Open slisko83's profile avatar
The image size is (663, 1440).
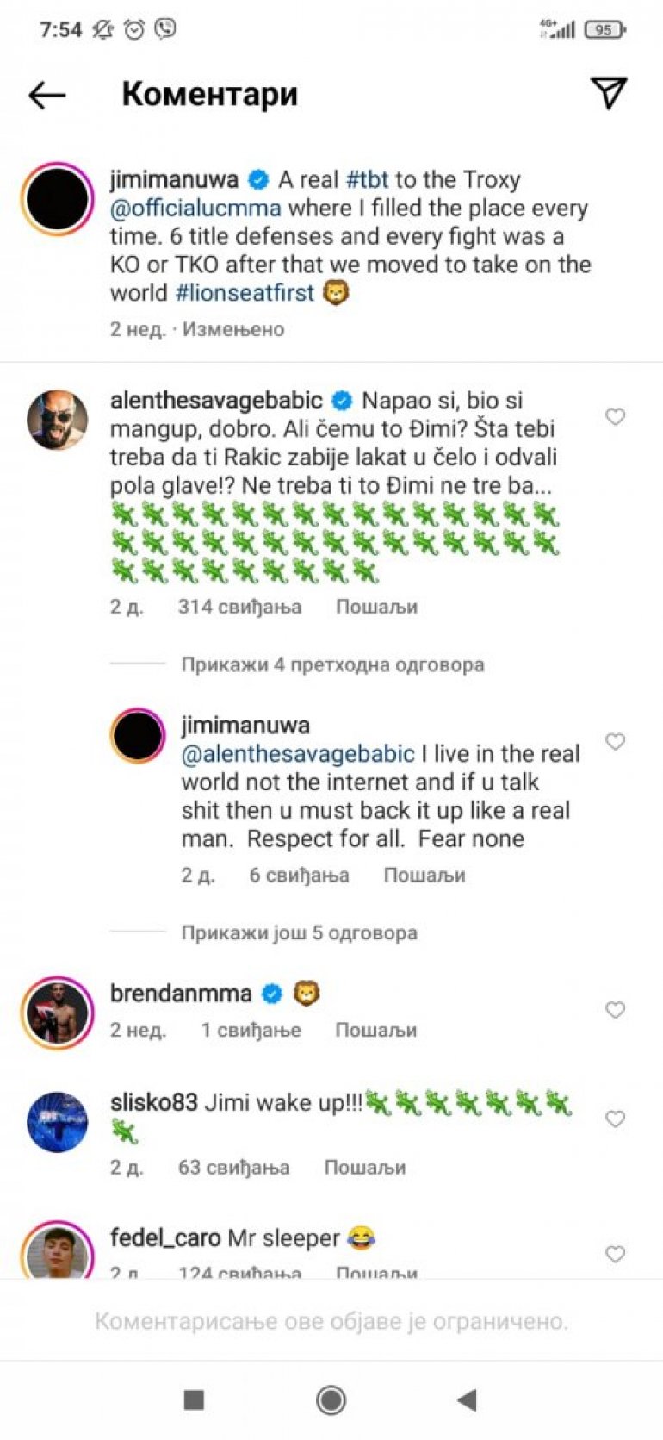click(58, 1122)
